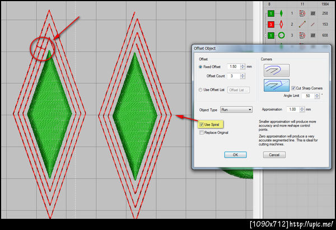Click stitch count 608 in row 3
Viewport: 336px width, 230px height.
point(325,35)
